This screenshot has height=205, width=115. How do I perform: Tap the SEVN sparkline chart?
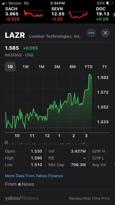click(x=78, y=14)
